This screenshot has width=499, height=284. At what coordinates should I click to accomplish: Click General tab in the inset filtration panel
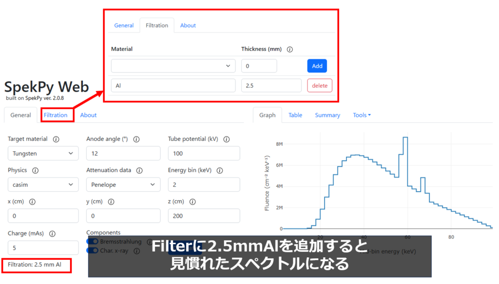124,25
